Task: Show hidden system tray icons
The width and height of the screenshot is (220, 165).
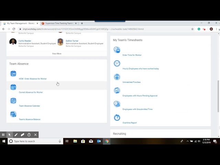Action: [187, 141]
